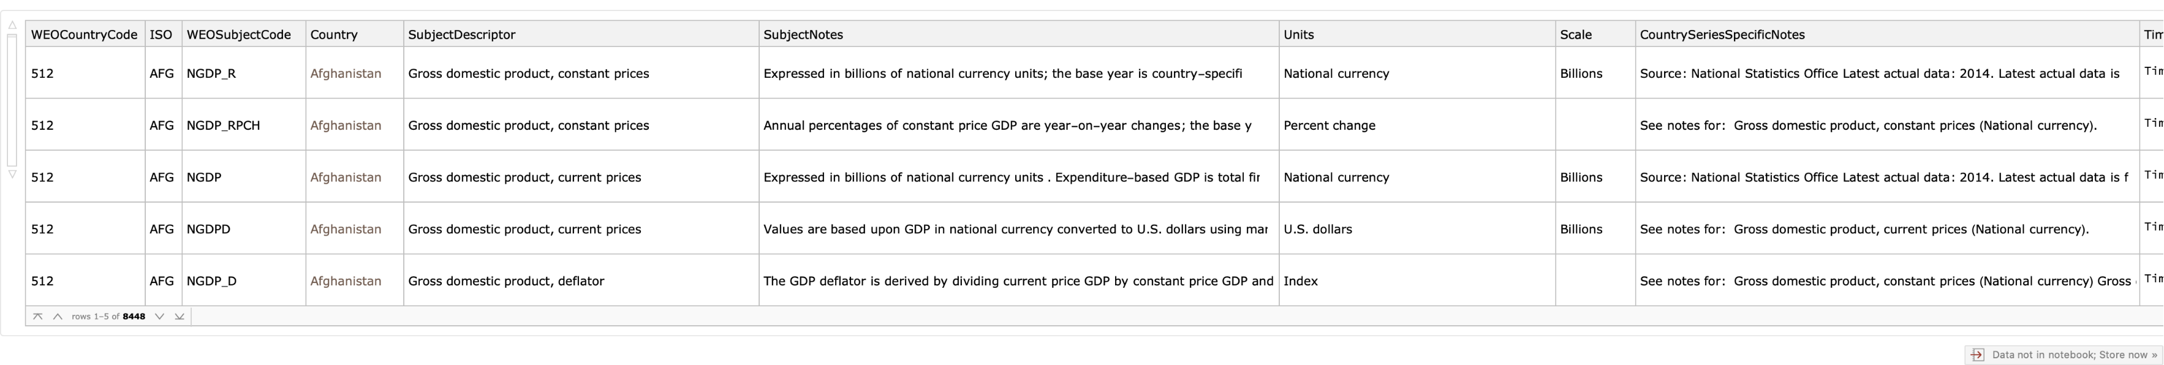The width and height of the screenshot is (2164, 365).
Task: Go to the previous rows page
Action: 57,317
